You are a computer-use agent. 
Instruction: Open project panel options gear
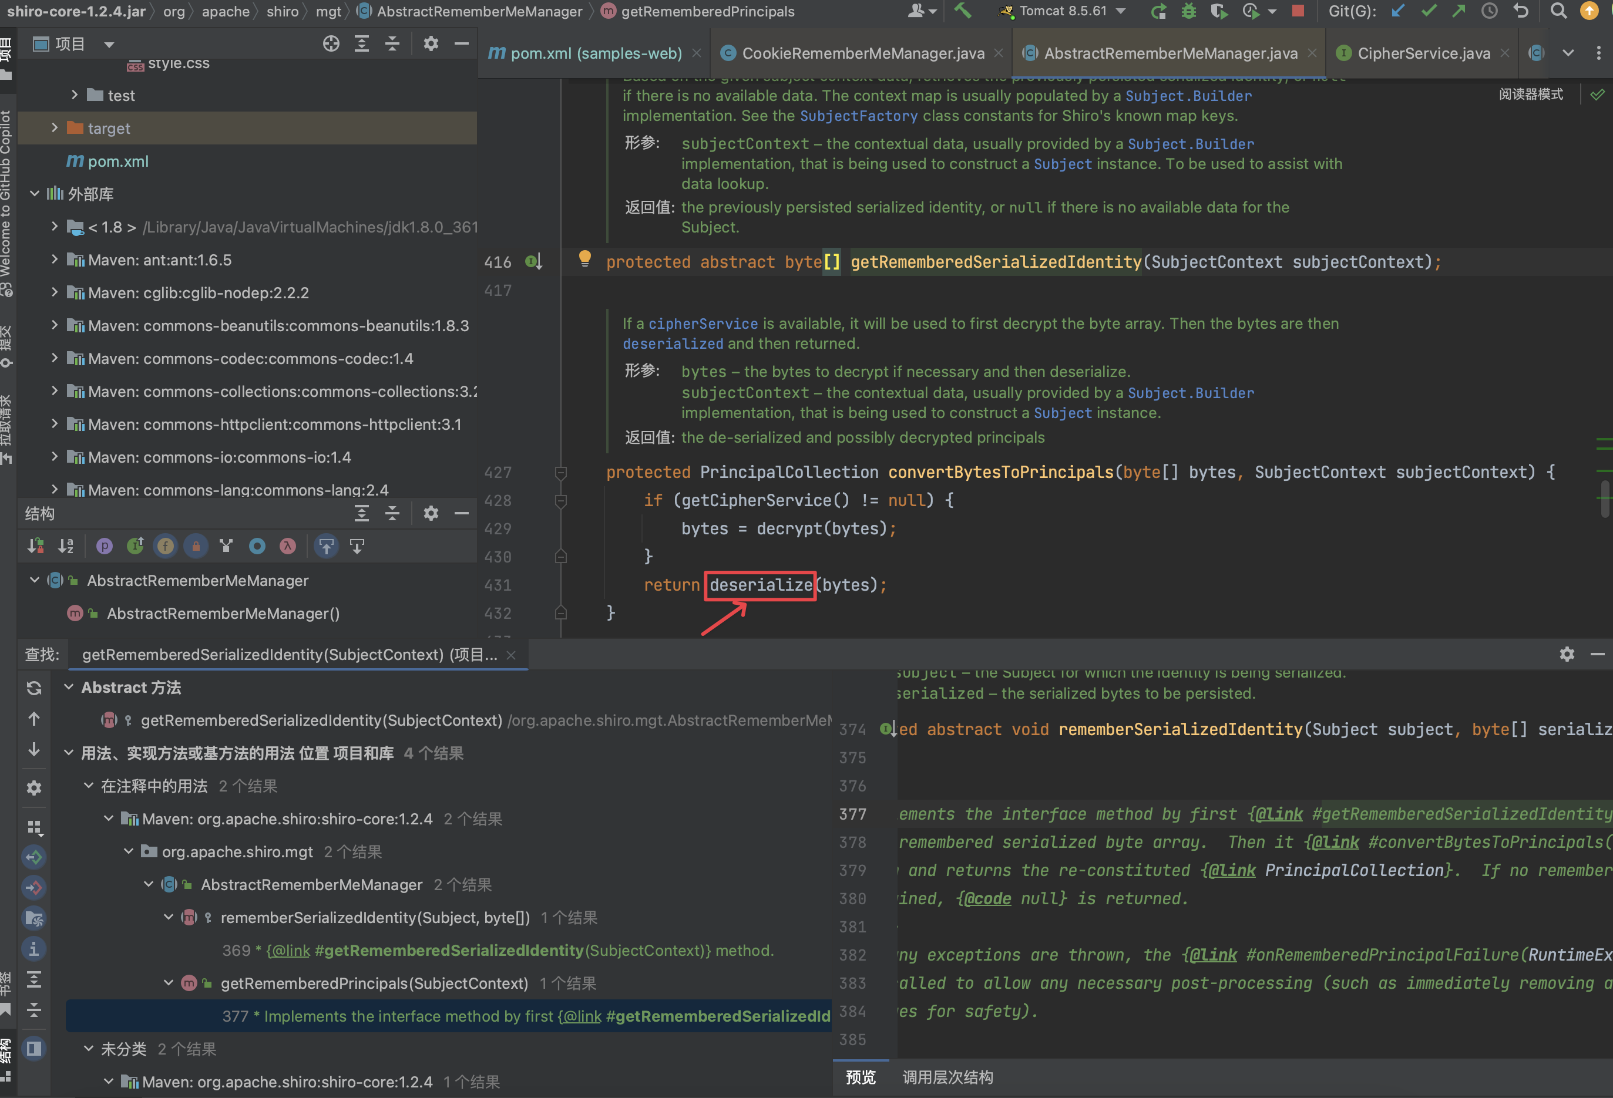tap(431, 43)
